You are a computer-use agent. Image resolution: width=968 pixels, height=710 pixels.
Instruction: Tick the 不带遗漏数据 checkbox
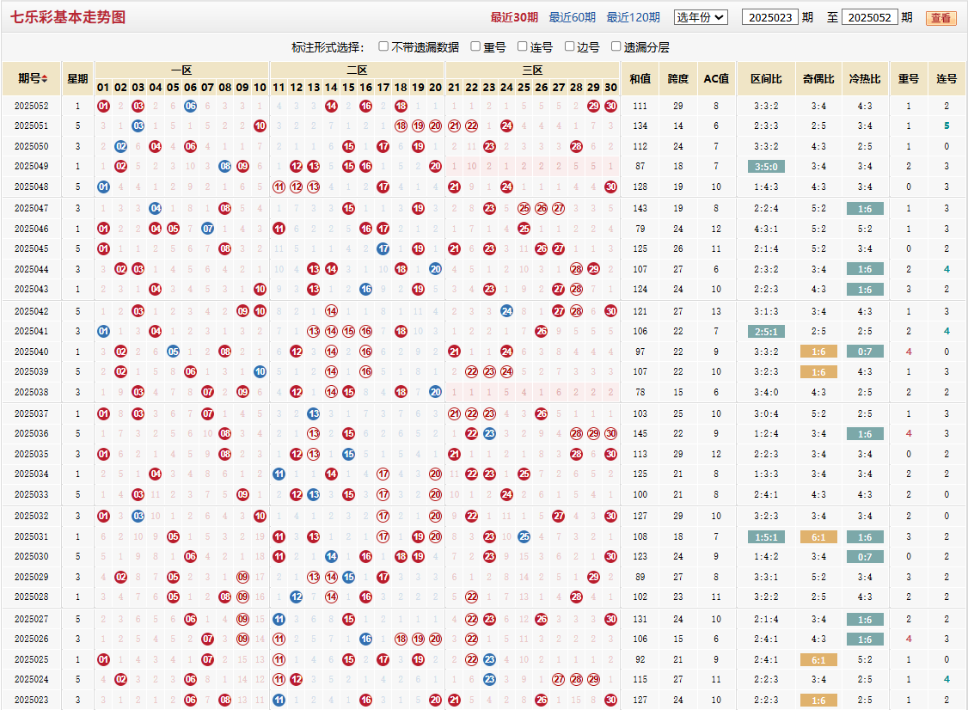tap(383, 46)
